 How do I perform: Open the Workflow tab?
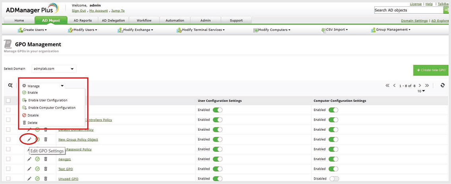pyautogui.click(x=144, y=20)
